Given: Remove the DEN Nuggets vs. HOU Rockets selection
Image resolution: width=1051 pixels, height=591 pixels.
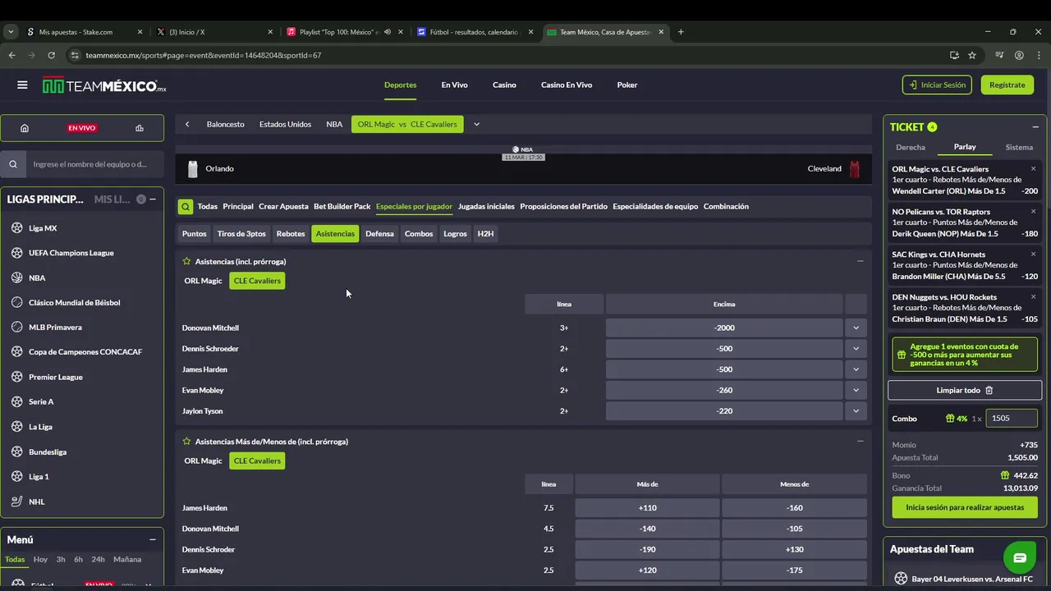Looking at the screenshot, I should [1033, 297].
